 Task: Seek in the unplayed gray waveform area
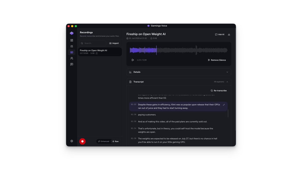click(192, 50)
